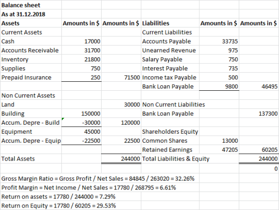279x210 pixels.
Task: Select the 'Cash' label cell
Action: point(31,41)
